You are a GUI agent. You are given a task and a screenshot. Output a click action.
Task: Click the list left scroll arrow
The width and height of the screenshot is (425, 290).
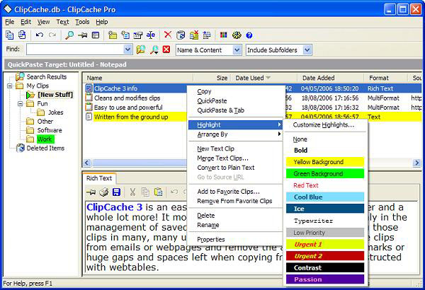[x=87, y=163]
